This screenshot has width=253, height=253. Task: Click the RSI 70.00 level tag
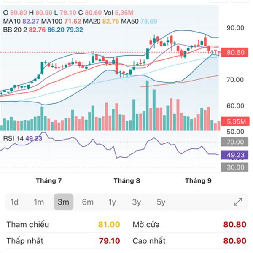(x=234, y=142)
